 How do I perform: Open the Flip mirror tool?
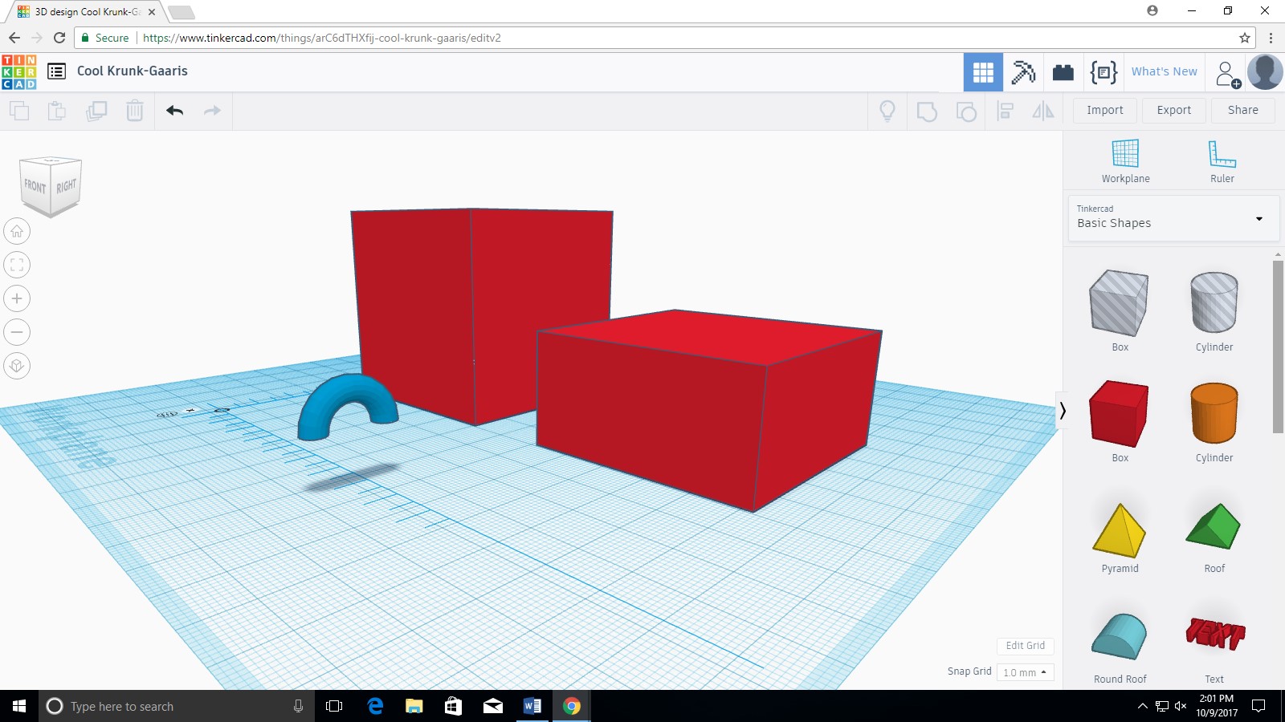(1043, 111)
